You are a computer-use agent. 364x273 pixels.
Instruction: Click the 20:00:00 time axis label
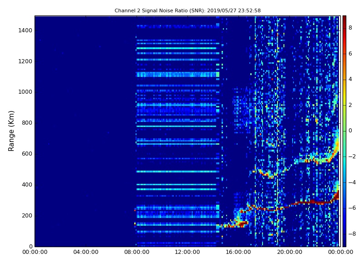point(289,252)
